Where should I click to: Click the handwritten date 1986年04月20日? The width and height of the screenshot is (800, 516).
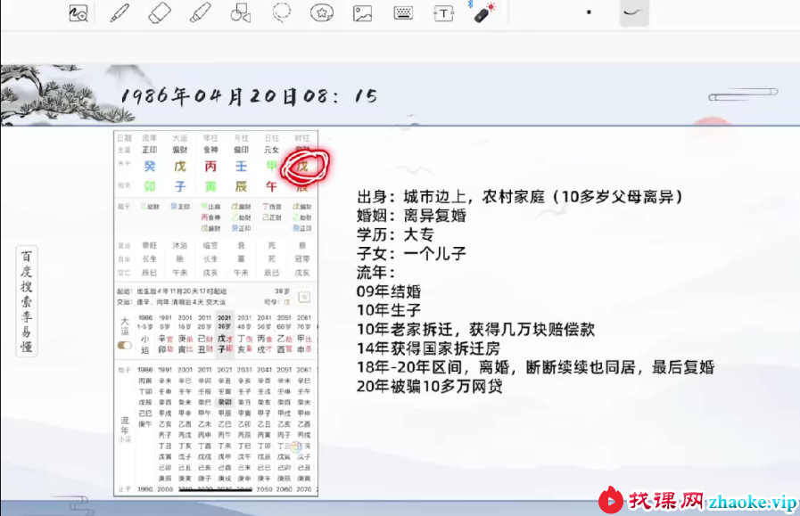coord(209,96)
